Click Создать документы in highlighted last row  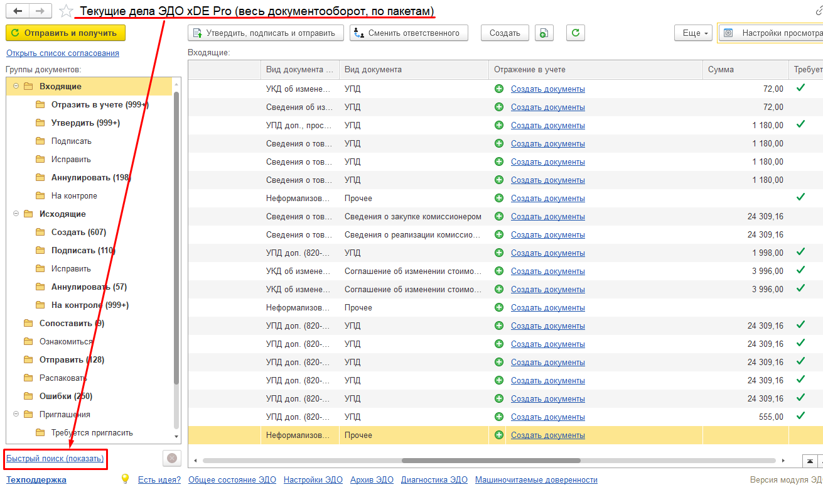(547, 435)
